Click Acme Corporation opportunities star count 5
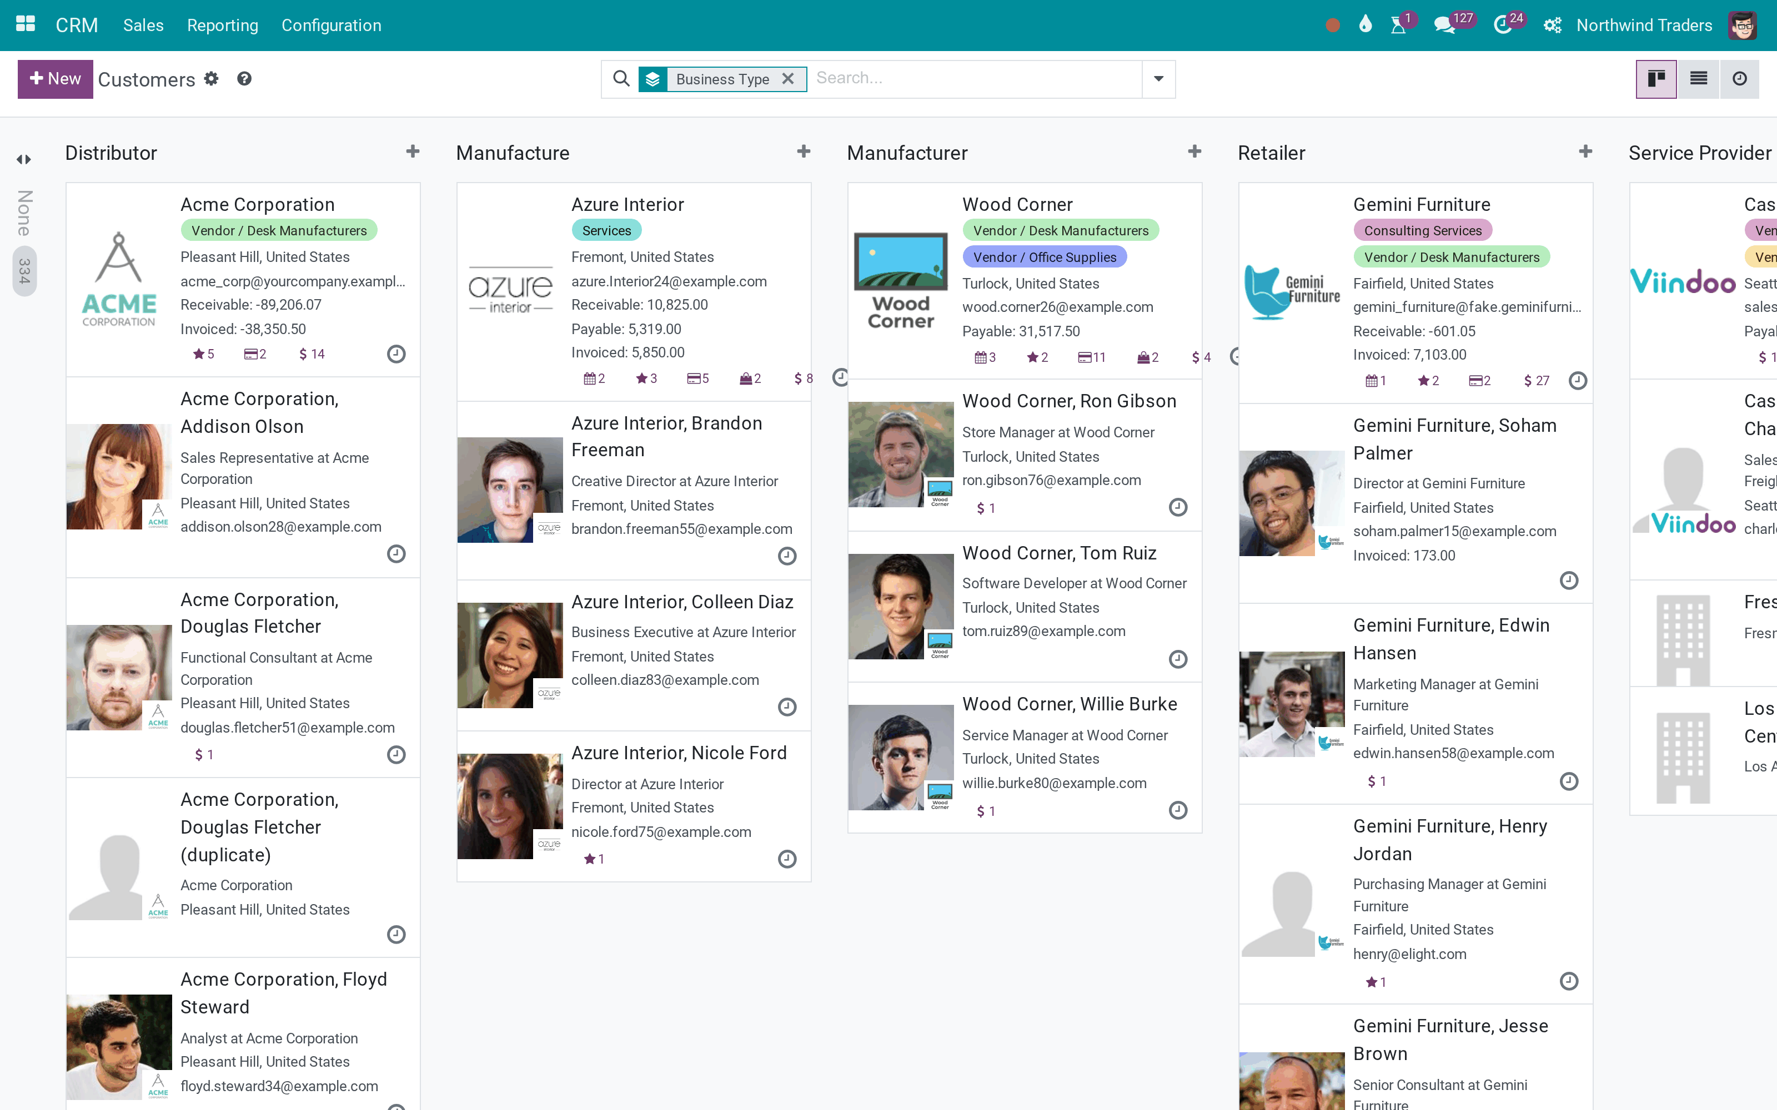This screenshot has height=1110, width=1777. [203, 354]
